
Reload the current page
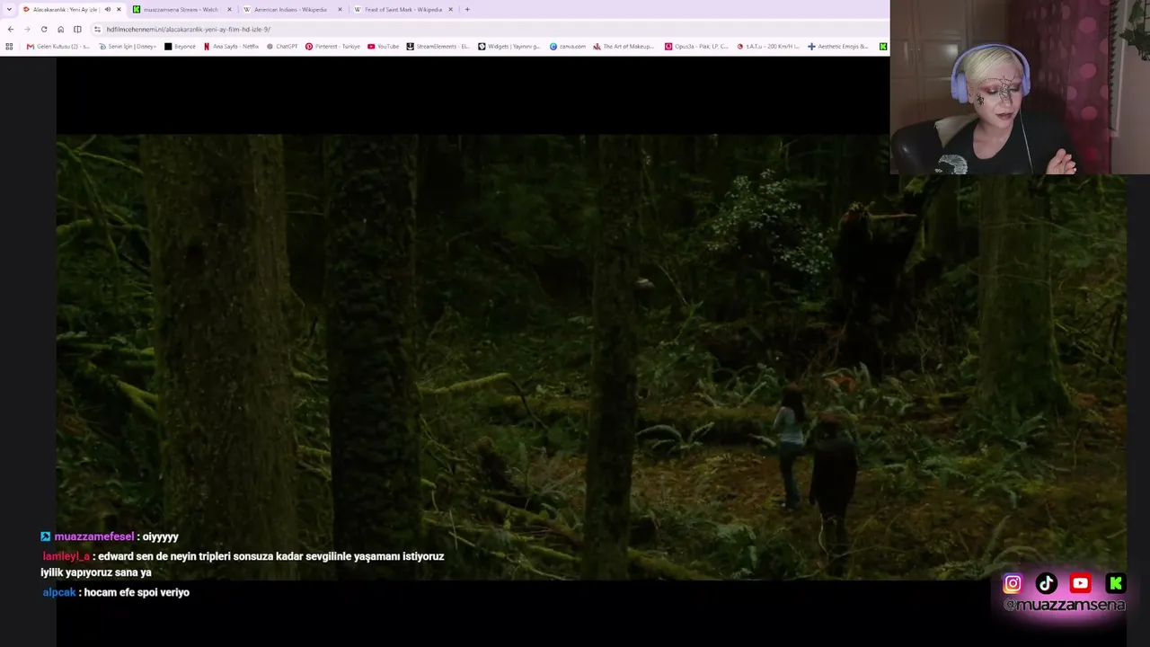tap(44, 29)
